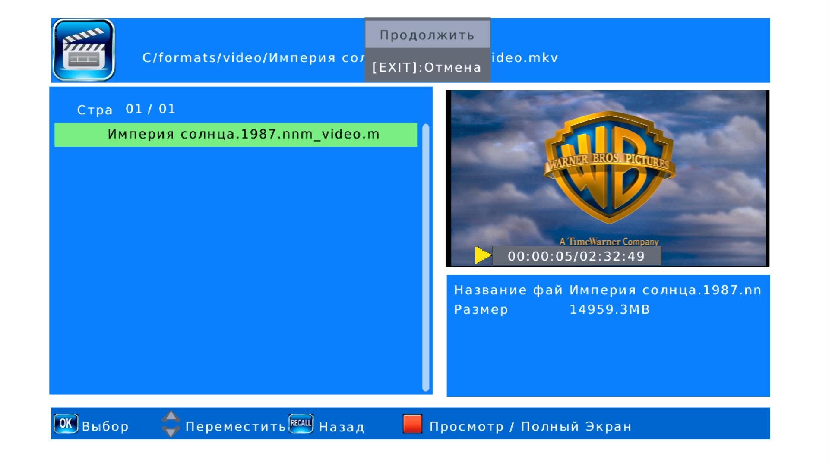
Task: Click the OK button icon
Action: click(66, 423)
